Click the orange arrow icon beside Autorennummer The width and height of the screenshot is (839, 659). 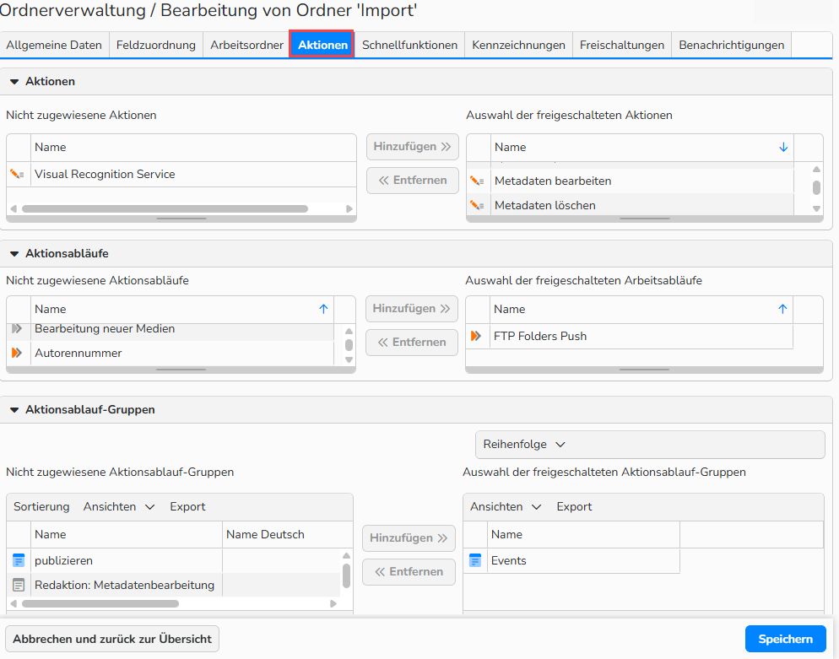tap(17, 353)
